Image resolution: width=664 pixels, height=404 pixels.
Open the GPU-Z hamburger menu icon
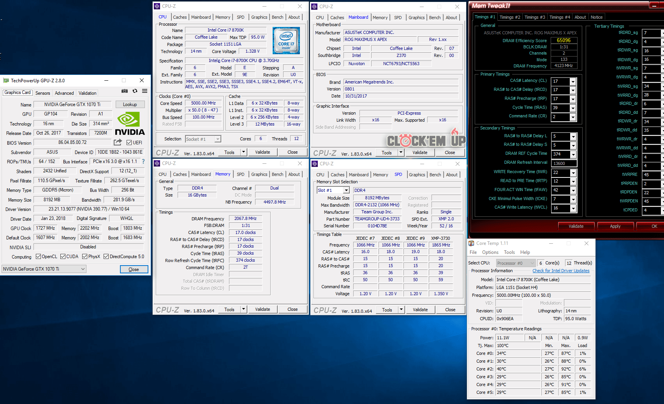(x=144, y=91)
